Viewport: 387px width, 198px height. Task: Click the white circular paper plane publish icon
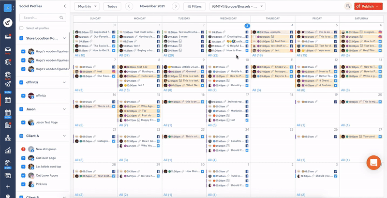pyautogui.click(x=8, y=23)
